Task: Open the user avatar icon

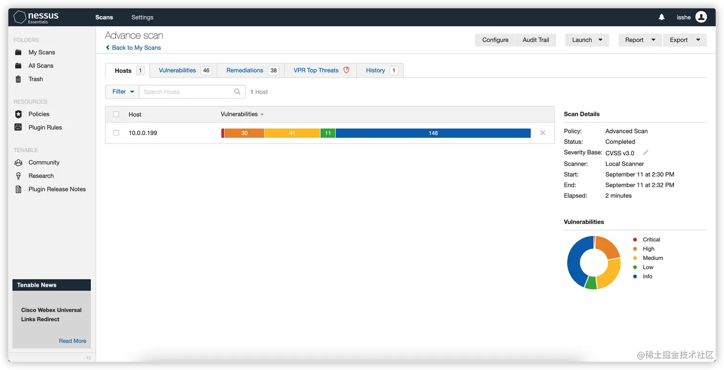Action: [701, 17]
